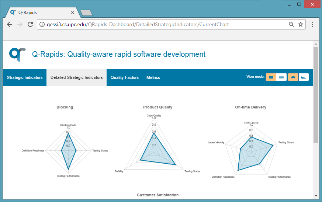Click the scroll down arrow of scrollbar
322x202 pixels.
click(x=316, y=195)
